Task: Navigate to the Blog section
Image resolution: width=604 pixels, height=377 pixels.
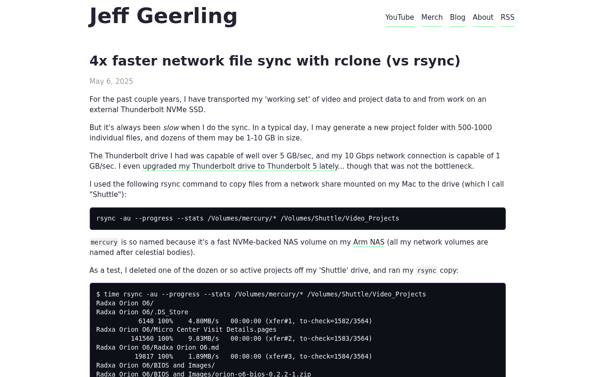Action: [x=457, y=17]
